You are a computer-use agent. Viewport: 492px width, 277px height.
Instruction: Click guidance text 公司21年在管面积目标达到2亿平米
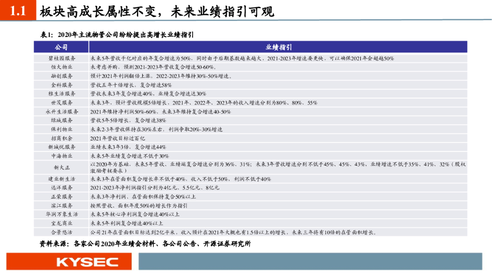[x=133, y=232]
